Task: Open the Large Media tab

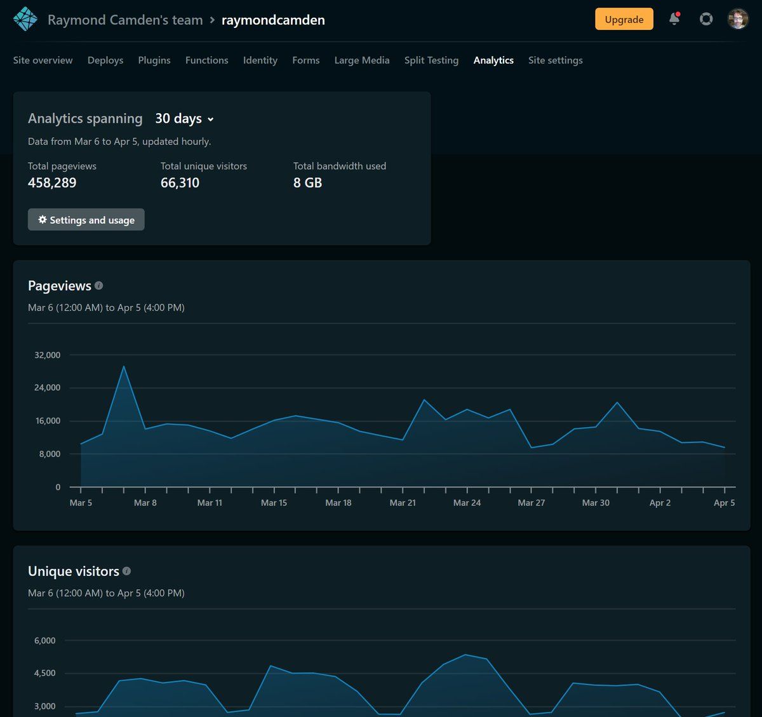Action: (362, 60)
